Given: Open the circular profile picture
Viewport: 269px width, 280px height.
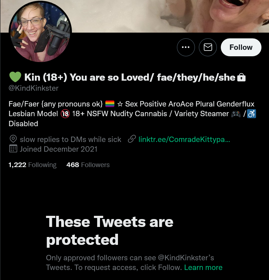Looking at the screenshot, I should point(40,32).
